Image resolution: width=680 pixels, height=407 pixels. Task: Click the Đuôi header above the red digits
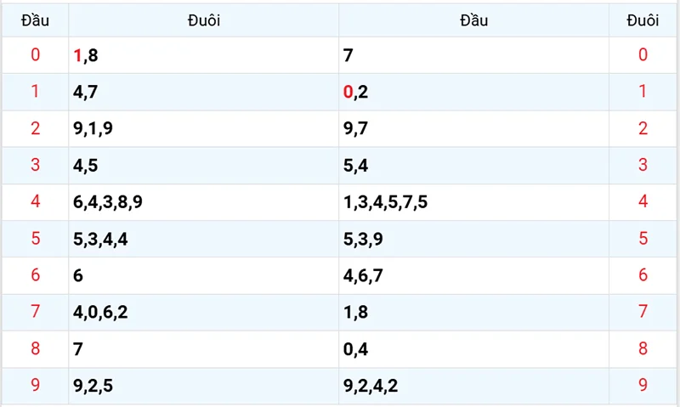click(x=643, y=21)
